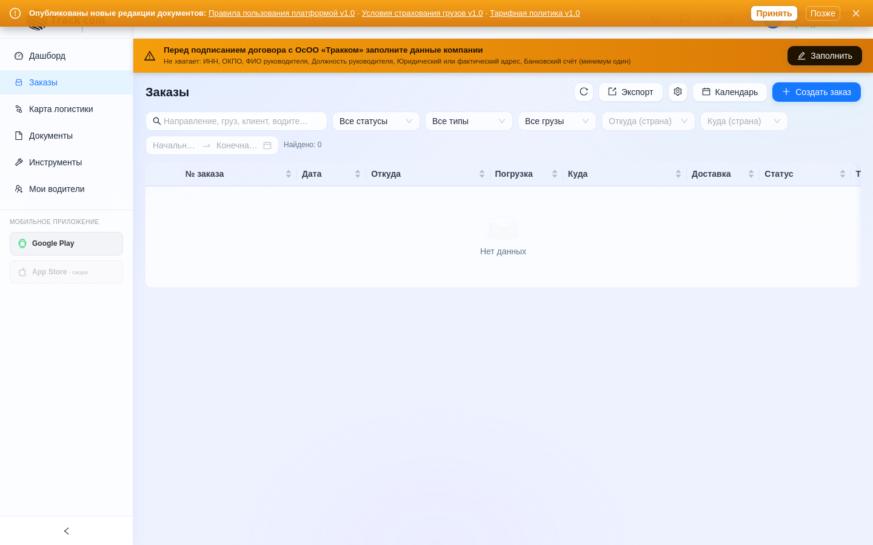
Task: Click the start date input field
Action: (x=175, y=145)
